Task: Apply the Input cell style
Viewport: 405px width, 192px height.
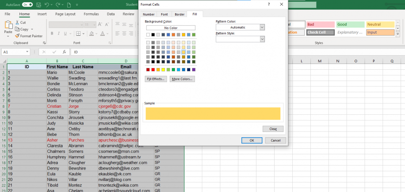Action: point(380,32)
